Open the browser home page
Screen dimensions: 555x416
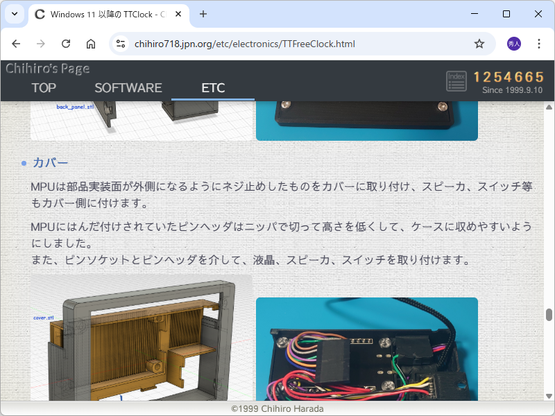91,43
